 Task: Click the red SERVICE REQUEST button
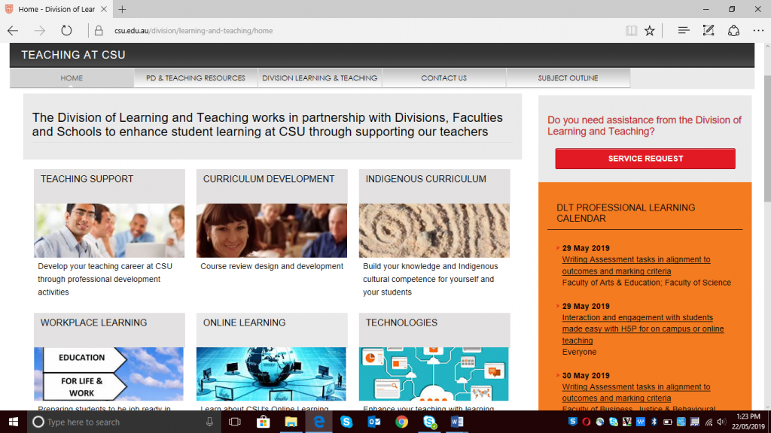pyautogui.click(x=645, y=159)
